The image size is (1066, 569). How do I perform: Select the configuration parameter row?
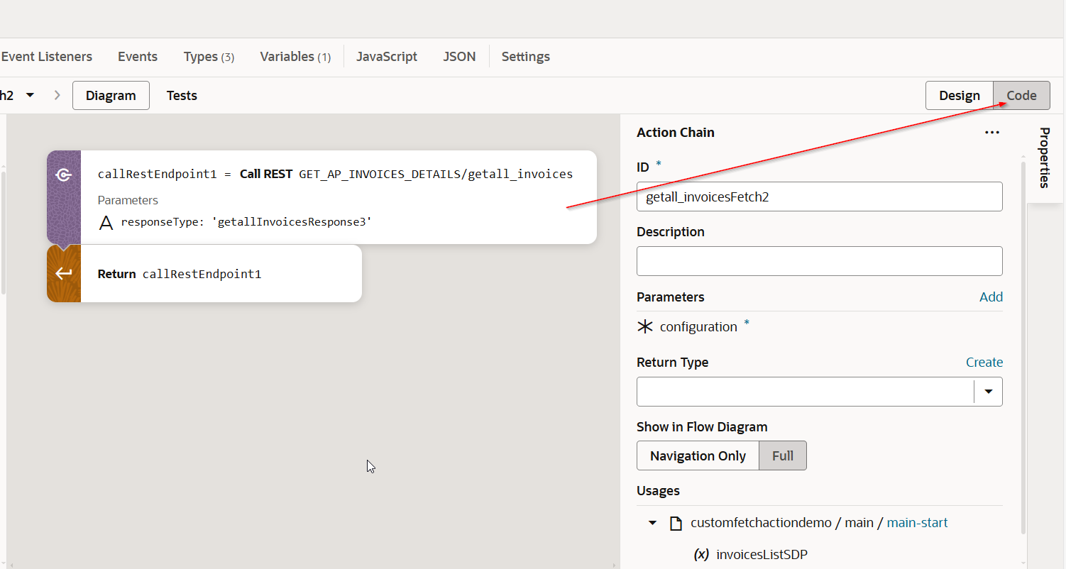tap(820, 327)
